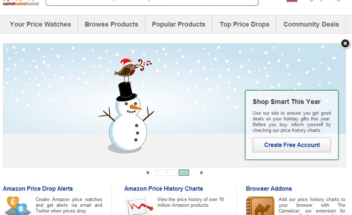The height and width of the screenshot is (215, 352).
Task: Select the third highlighted slide indicator
Action: (184, 173)
